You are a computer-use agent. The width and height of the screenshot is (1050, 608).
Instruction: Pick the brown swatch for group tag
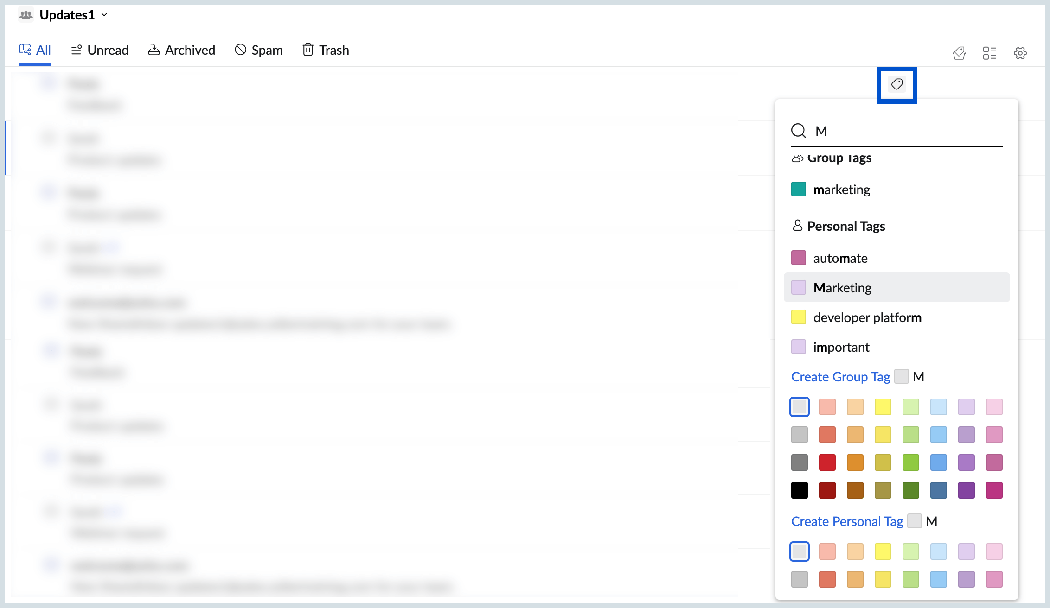coord(855,490)
